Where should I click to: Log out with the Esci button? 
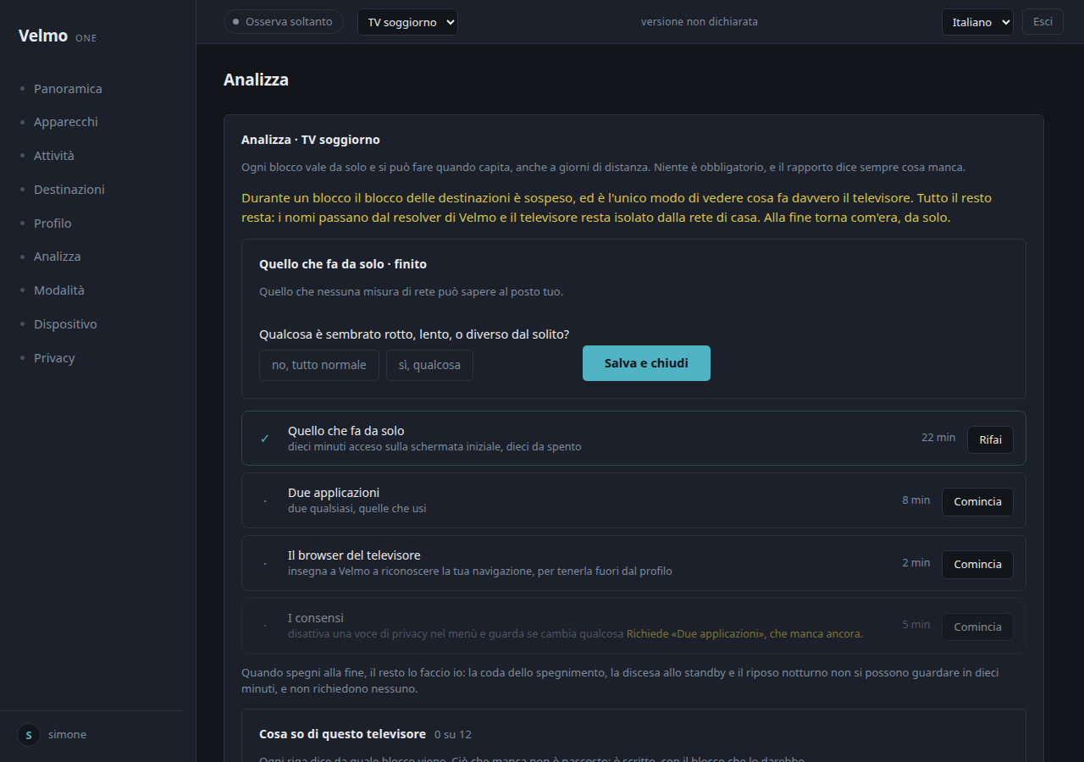tap(1043, 22)
